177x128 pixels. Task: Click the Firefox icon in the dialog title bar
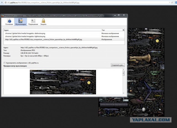(2, 16)
